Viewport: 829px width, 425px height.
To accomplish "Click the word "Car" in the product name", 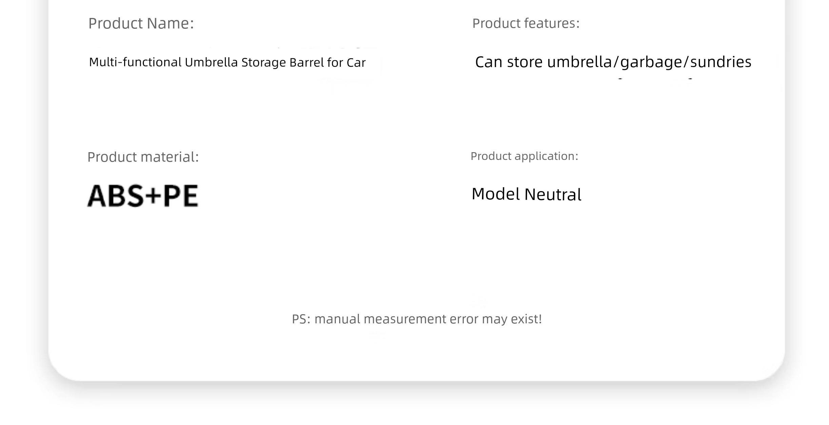I will click(356, 62).
